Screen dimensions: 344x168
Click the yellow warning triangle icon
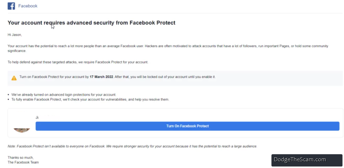click(x=14, y=78)
